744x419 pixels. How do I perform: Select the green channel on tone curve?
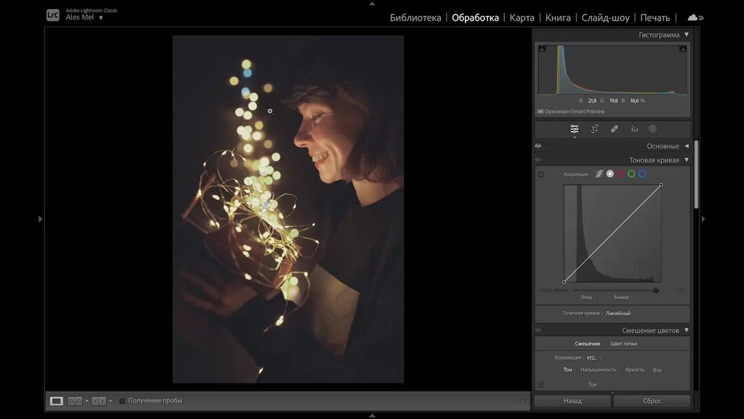tap(631, 174)
